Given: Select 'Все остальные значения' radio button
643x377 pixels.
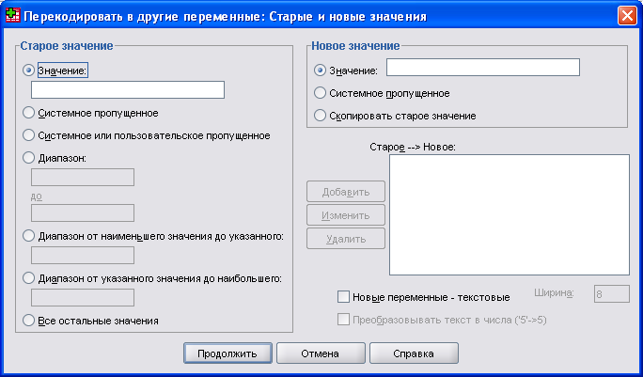Looking at the screenshot, I should pyautogui.click(x=28, y=321).
